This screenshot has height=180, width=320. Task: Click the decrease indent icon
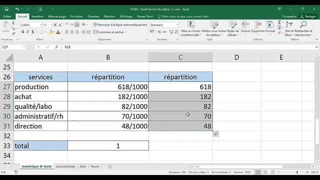pyautogui.click(x=83, y=32)
